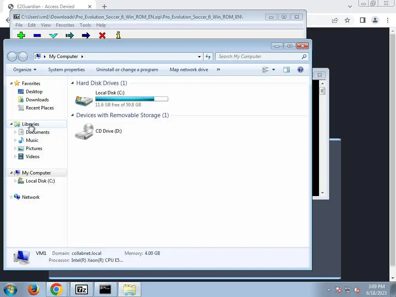
Task: Collapse Devices with Removable Storage group
Action: [x=72, y=115]
